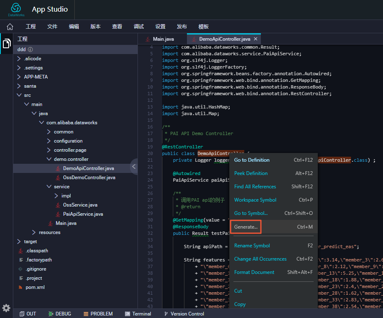This screenshot has width=383, height=318.
Task: Select Find All References
Action: (x=273, y=187)
